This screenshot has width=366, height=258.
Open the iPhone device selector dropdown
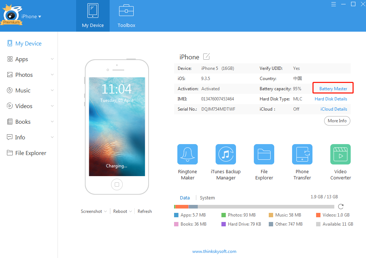[x=31, y=17]
